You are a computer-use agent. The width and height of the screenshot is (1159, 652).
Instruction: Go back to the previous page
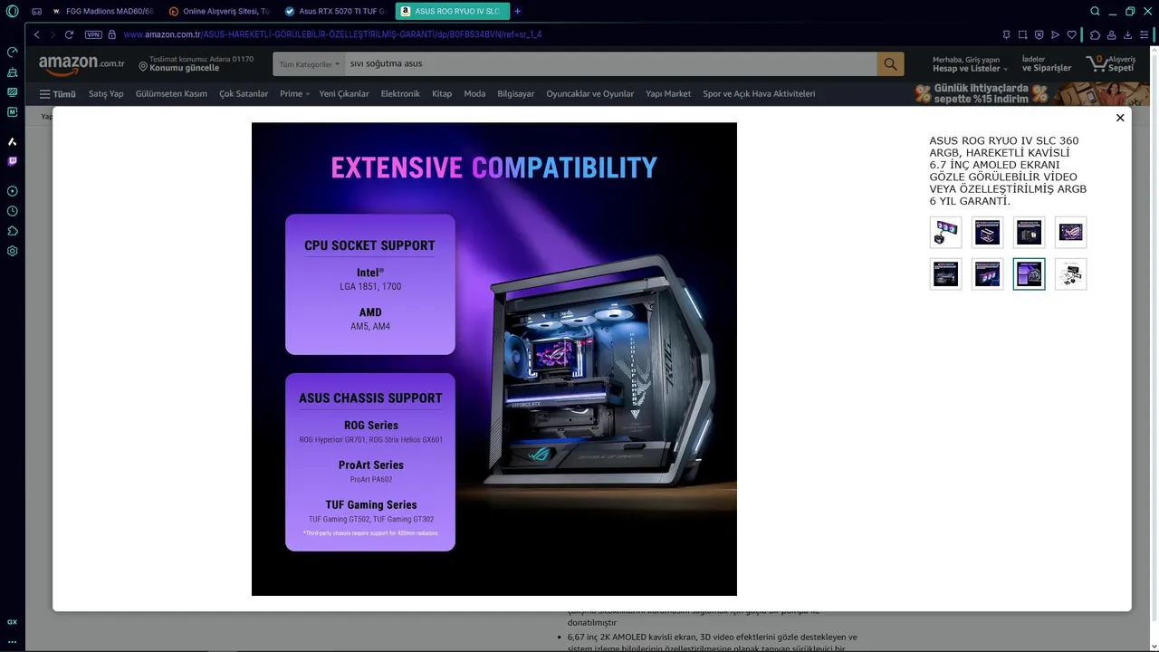click(x=37, y=34)
